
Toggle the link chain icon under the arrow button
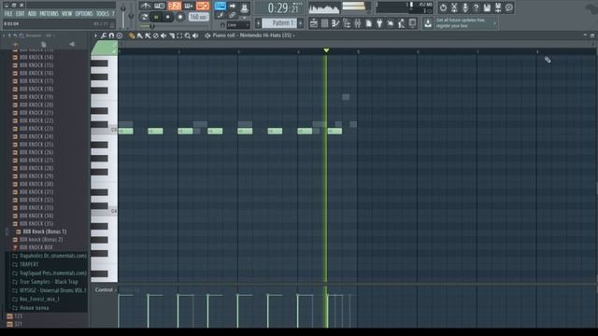coord(233,15)
